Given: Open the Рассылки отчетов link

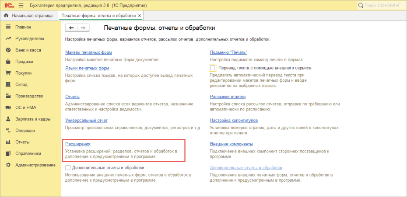Looking at the screenshot, I should coord(228,97).
